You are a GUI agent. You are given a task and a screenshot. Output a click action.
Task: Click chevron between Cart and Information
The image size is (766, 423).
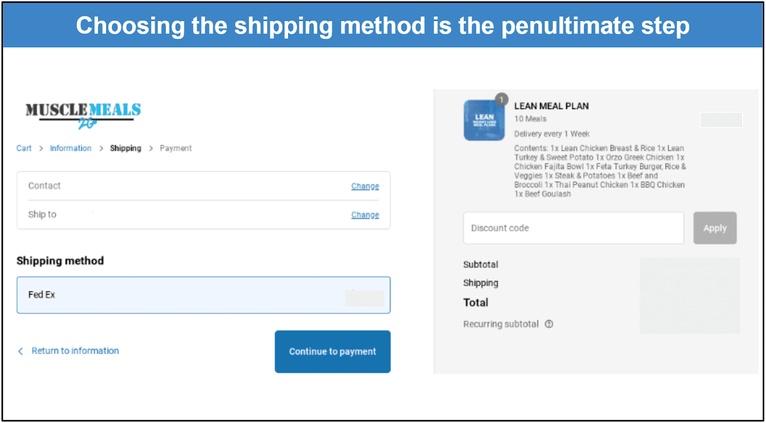coord(41,149)
